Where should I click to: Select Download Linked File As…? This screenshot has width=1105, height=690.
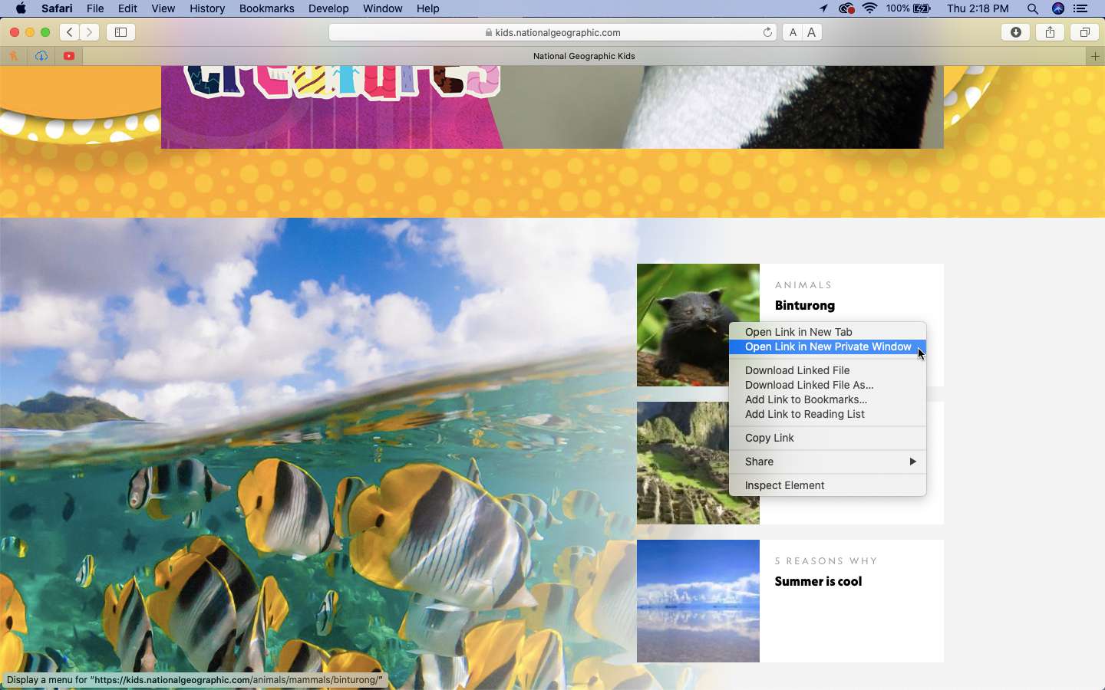[x=828, y=385]
